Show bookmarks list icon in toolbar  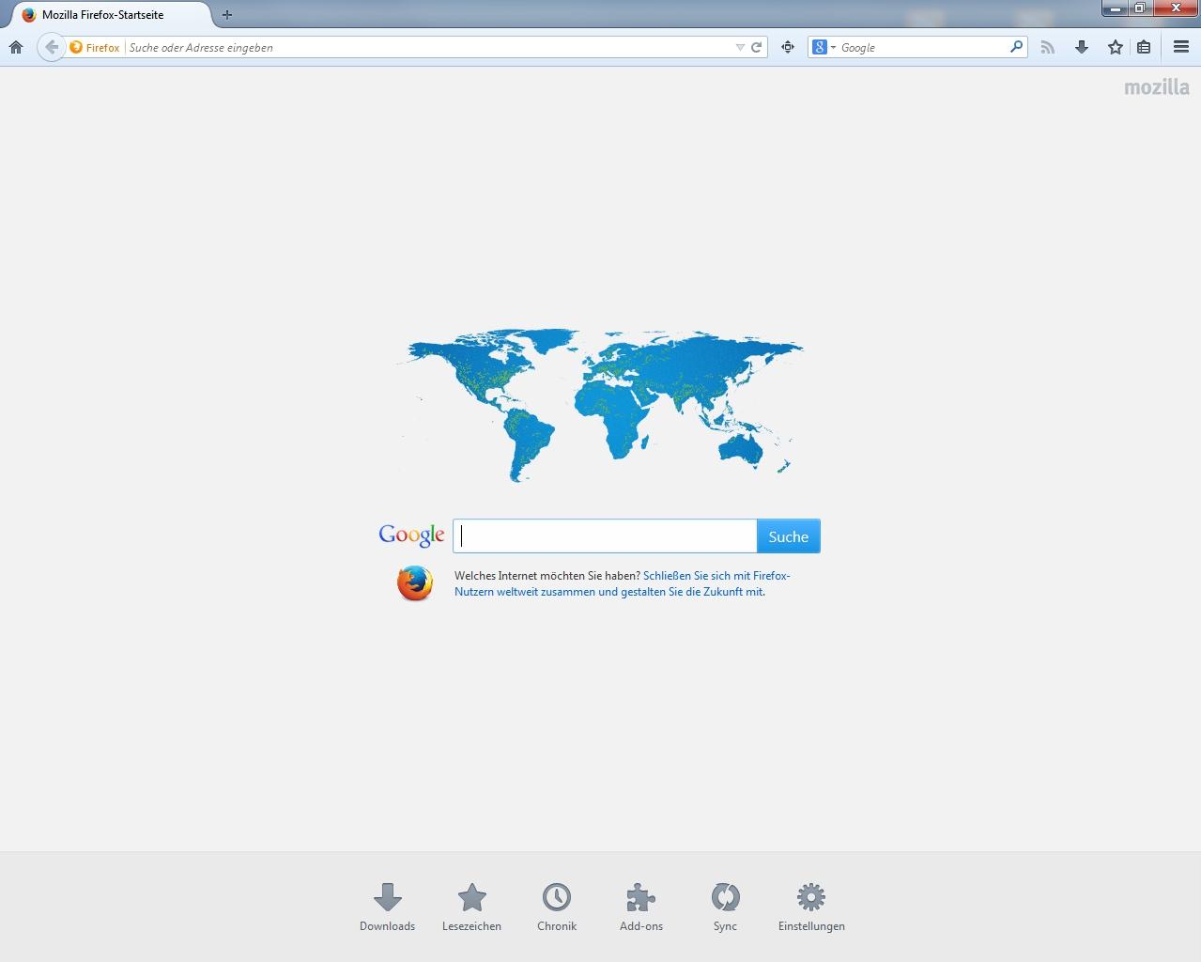tap(1144, 47)
